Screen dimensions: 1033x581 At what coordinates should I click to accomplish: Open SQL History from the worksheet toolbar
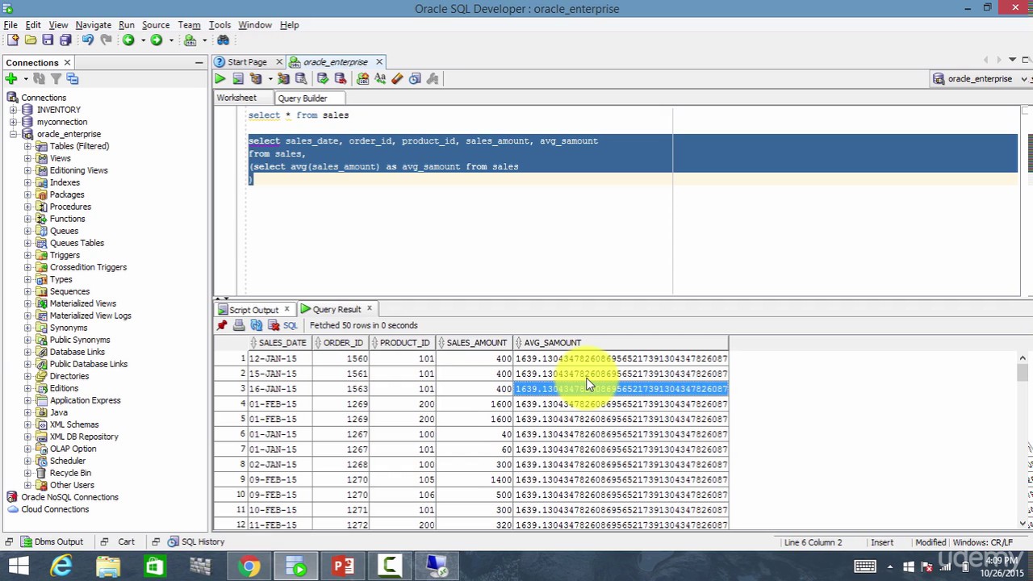point(415,78)
